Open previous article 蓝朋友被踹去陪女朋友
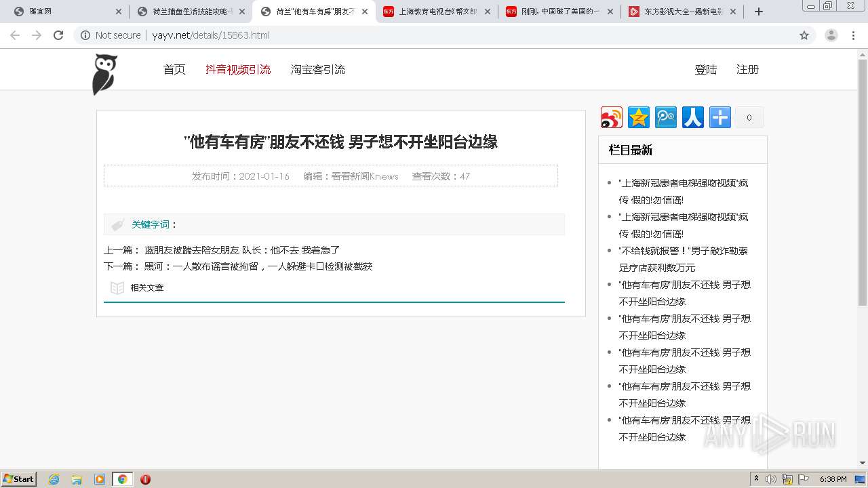The height and width of the screenshot is (488, 868). pyautogui.click(x=242, y=250)
